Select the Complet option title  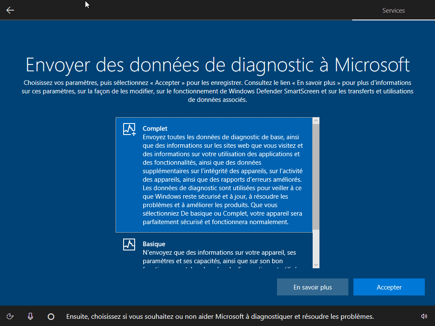coord(155,129)
